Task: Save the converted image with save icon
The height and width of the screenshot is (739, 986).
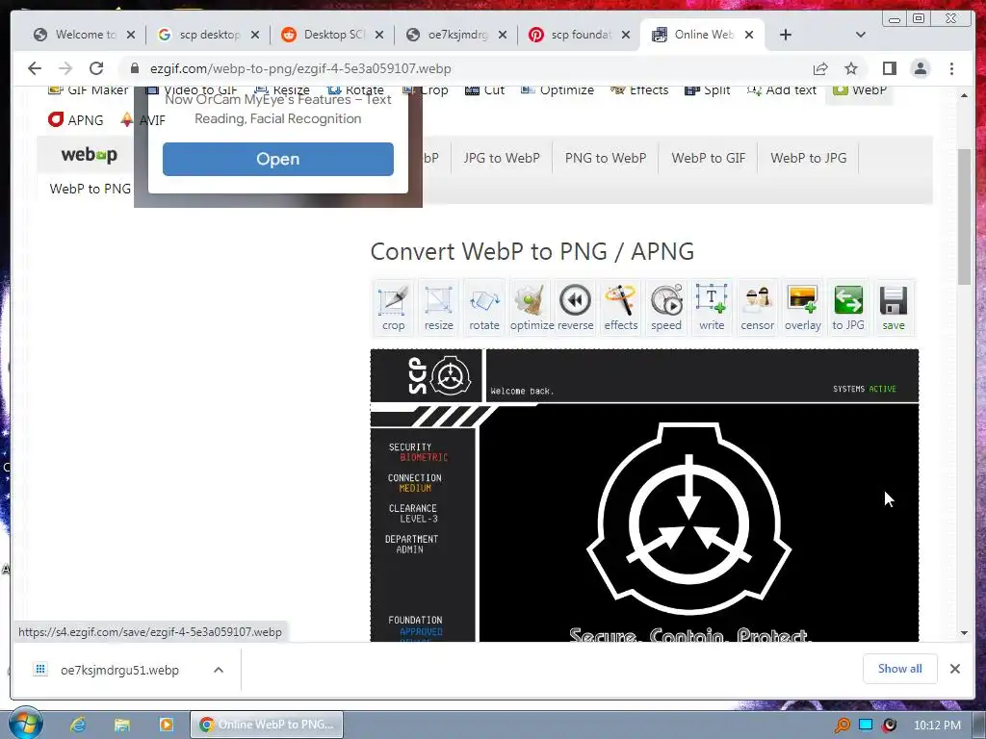Action: pyautogui.click(x=893, y=307)
